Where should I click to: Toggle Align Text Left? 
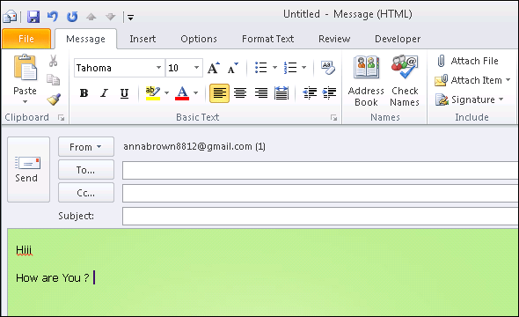(219, 93)
